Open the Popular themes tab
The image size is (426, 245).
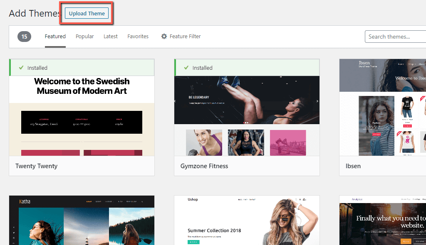point(84,37)
